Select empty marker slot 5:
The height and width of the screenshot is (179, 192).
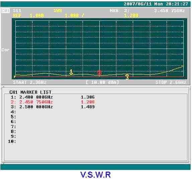13,117
